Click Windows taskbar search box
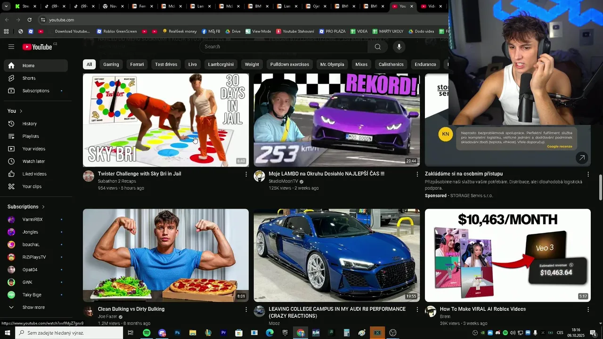 [69, 333]
